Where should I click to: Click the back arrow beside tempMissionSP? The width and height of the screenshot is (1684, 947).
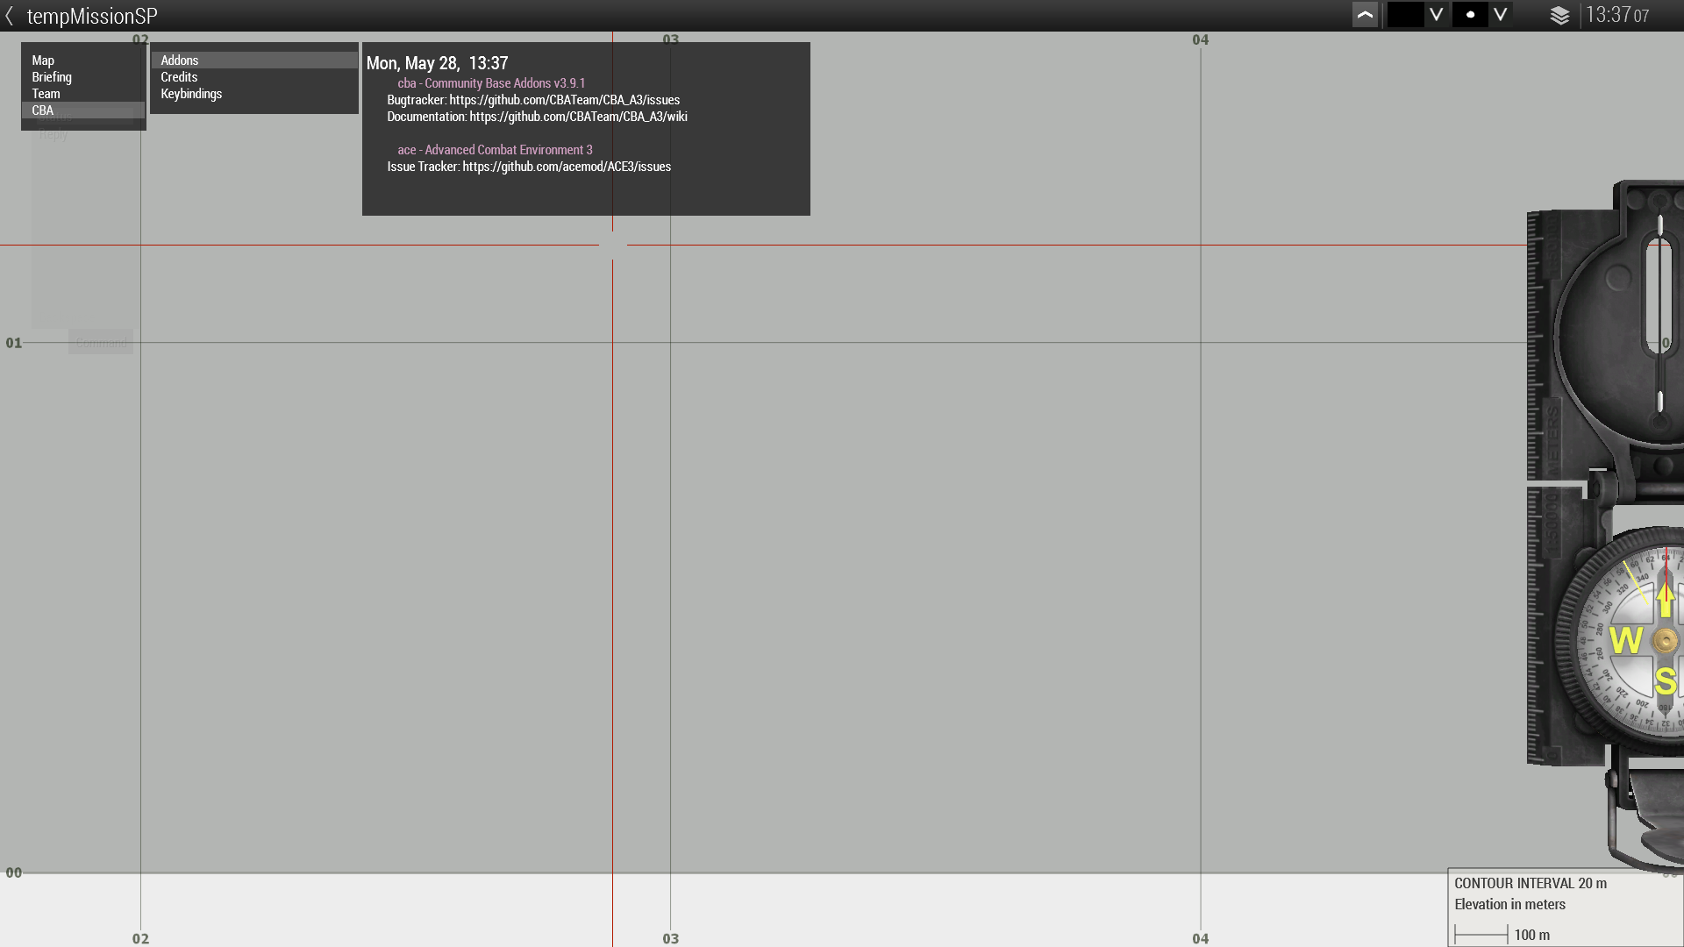click(x=10, y=16)
